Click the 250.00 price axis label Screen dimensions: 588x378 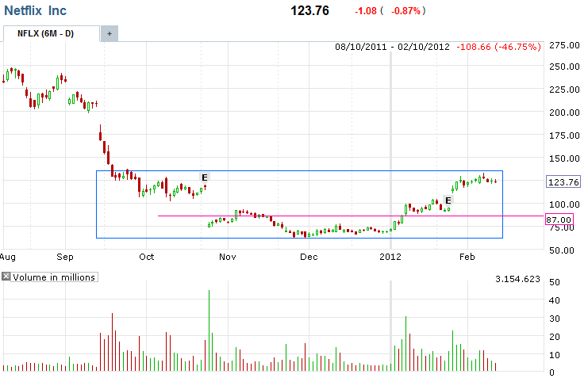point(564,67)
